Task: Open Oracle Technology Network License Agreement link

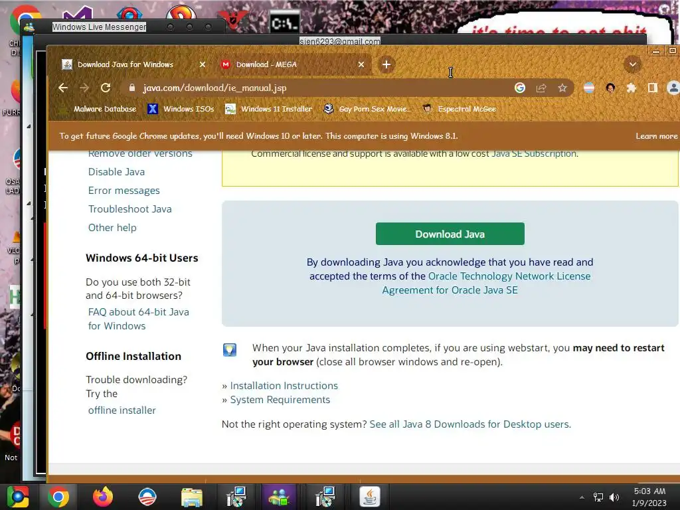Action: [x=509, y=276]
